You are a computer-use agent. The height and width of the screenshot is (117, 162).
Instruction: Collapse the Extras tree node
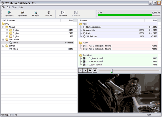coord(3,46)
